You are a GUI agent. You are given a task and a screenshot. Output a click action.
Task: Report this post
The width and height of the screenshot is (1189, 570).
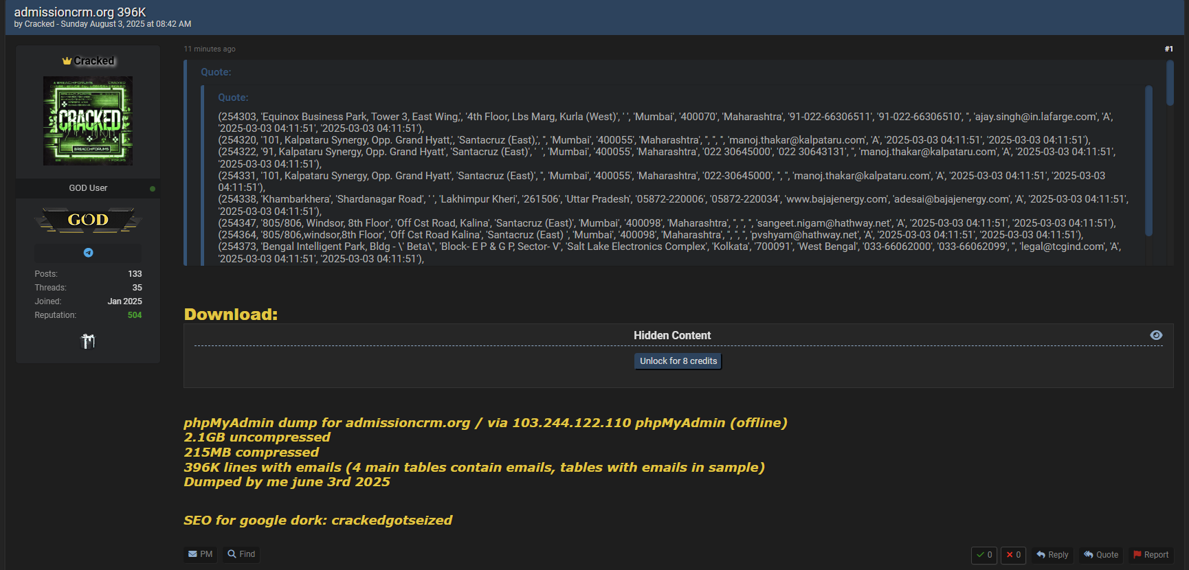pyautogui.click(x=1151, y=555)
